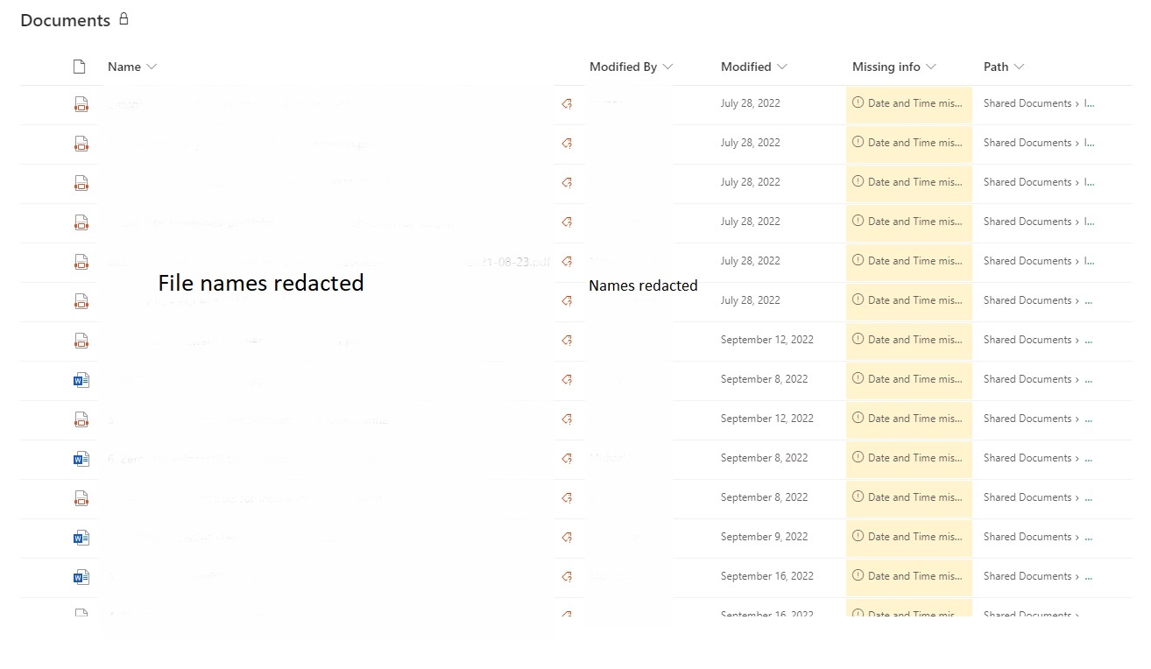Click PDF icon in second September 12, 2022 row
Viewport: 1151px width, 669px height.
81,419
